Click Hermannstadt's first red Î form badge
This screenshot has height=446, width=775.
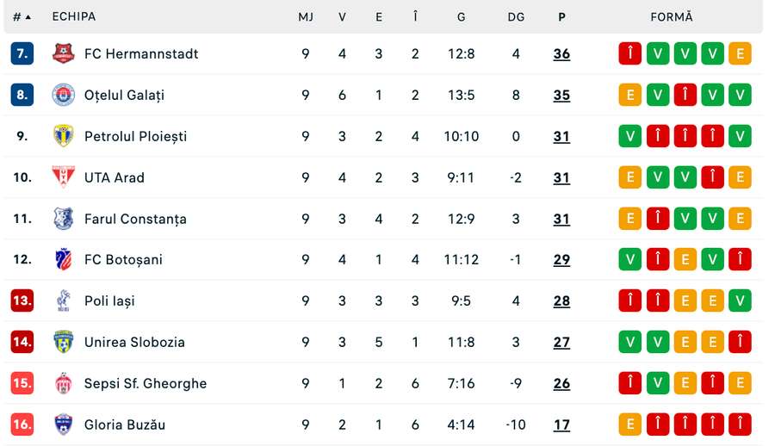[629, 53]
